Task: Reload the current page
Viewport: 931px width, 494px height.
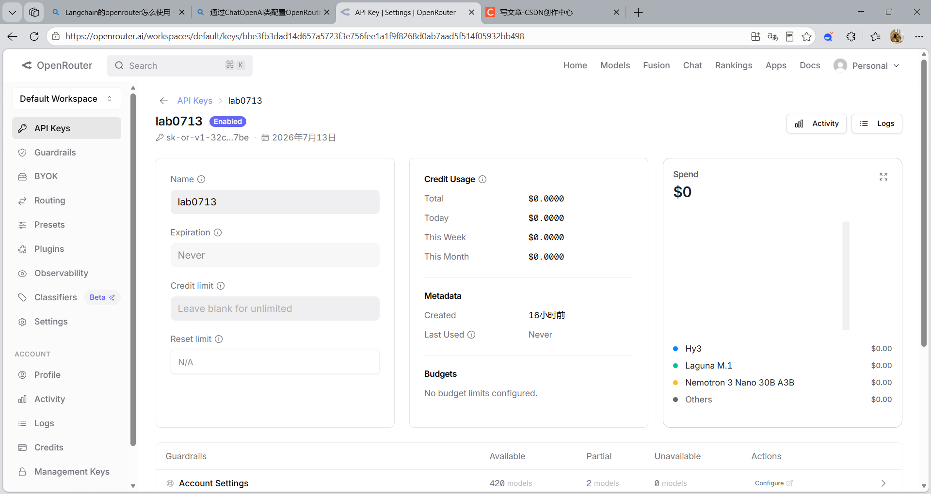Action: (34, 36)
